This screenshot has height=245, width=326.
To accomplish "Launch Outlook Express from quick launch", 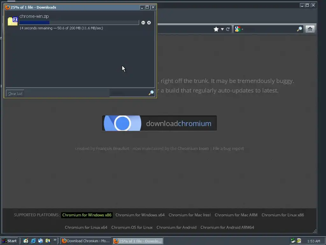I will pos(40,241).
